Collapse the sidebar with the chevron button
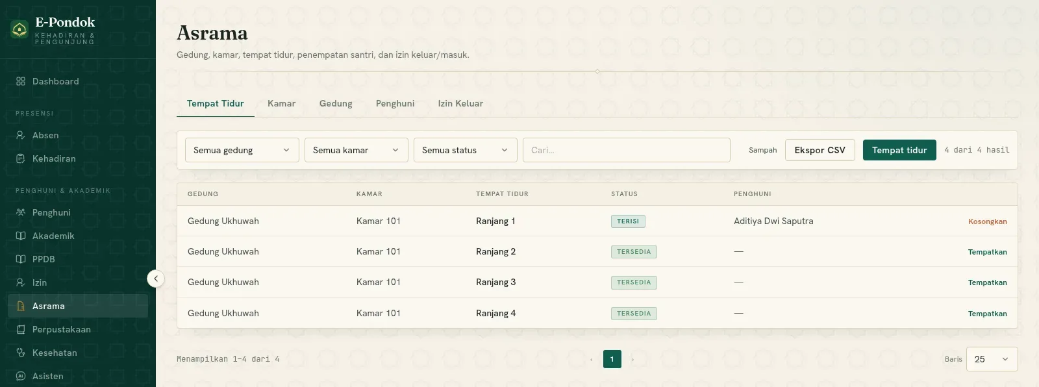The width and height of the screenshot is (1039, 387). (156, 279)
